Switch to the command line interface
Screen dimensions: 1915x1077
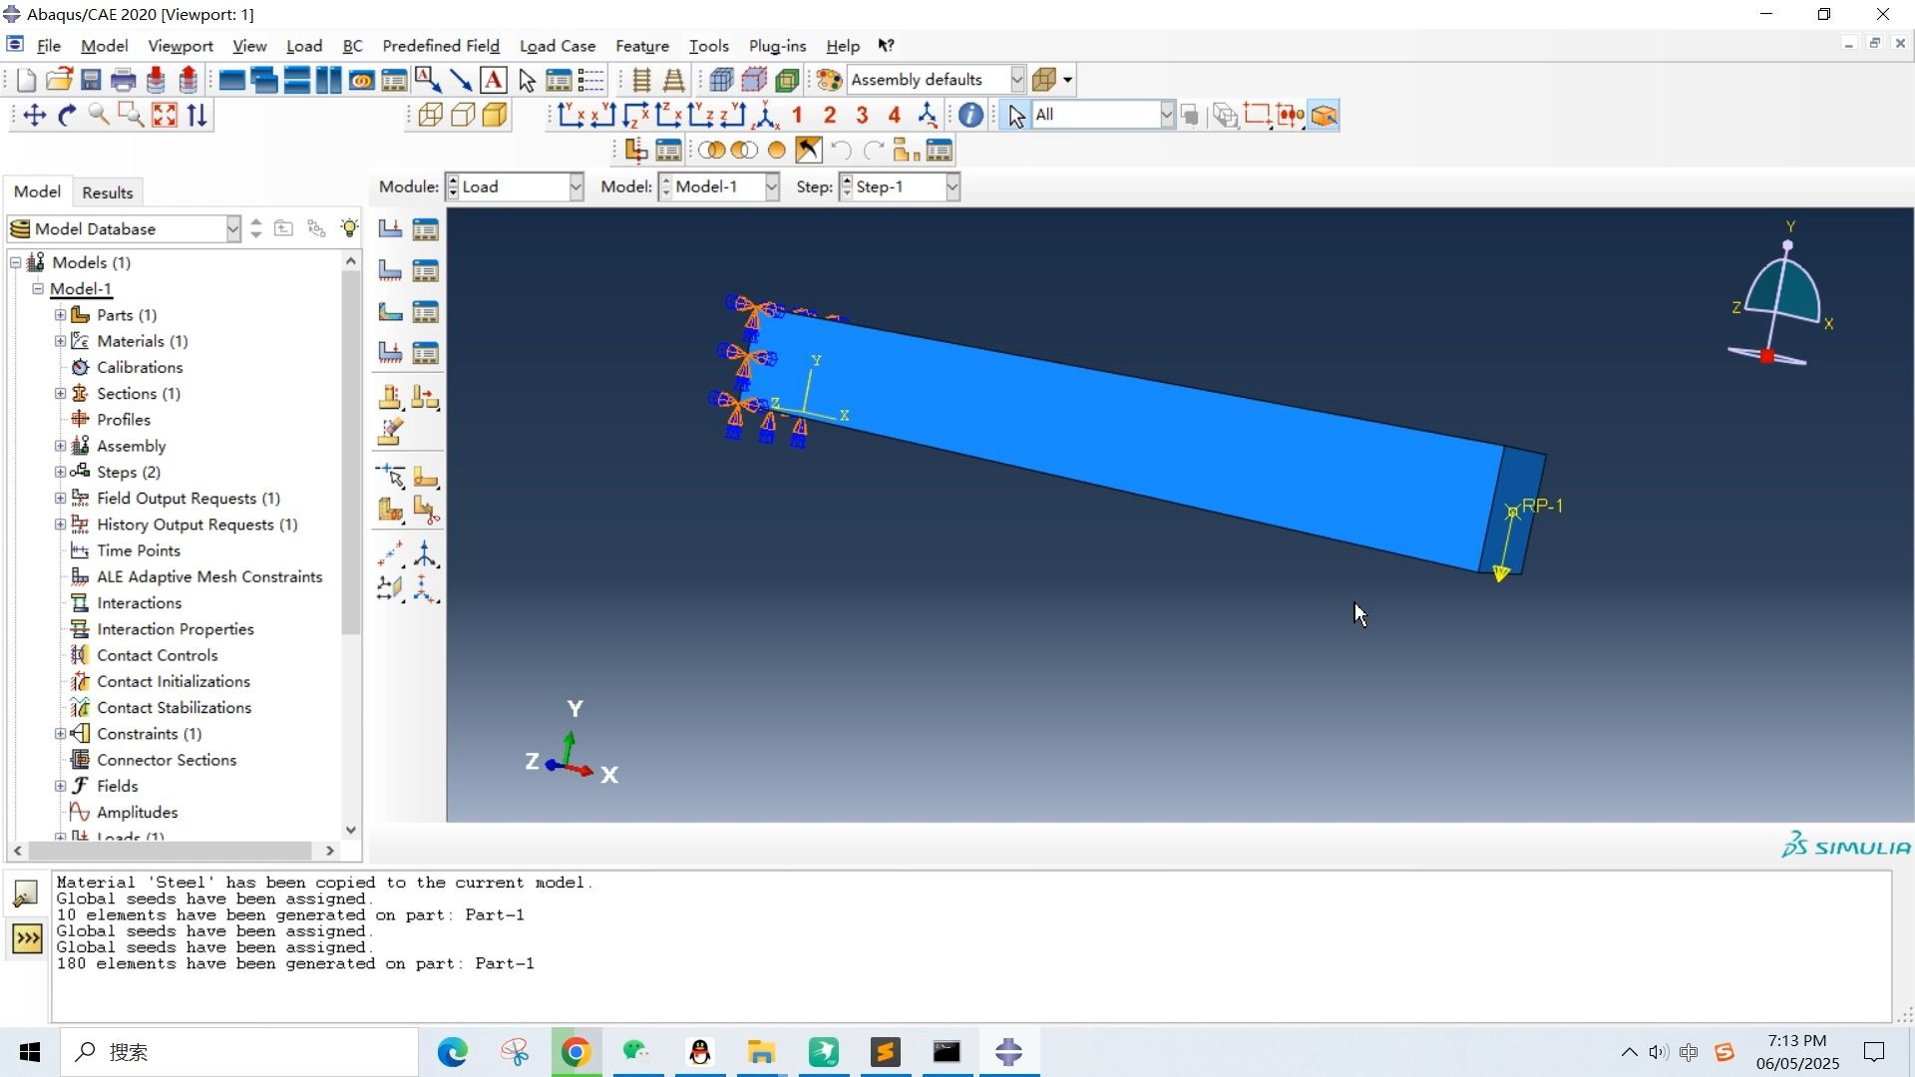[x=26, y=939]
